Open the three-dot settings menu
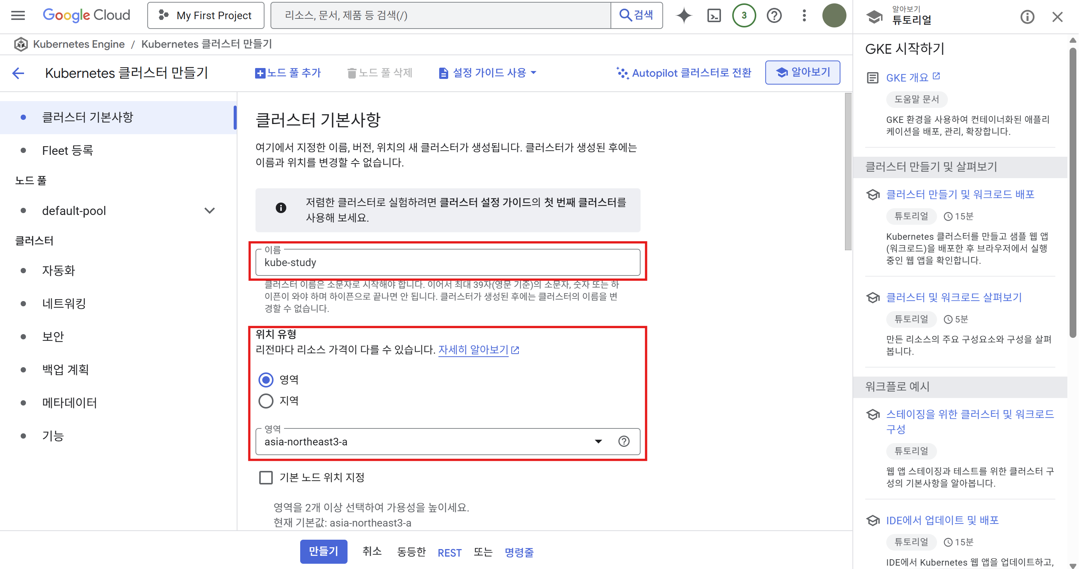The image size is (1079, 569). 804,15
